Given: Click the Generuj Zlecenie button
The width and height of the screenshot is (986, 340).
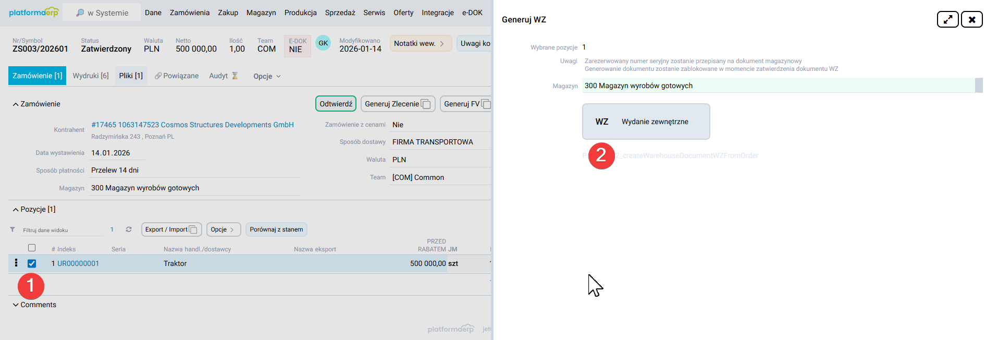Looking at the screenshot, I should tap(398, 104).
